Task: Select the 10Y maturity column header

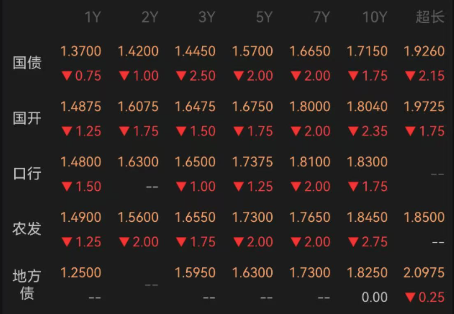Action: click(x=375, y=17)
